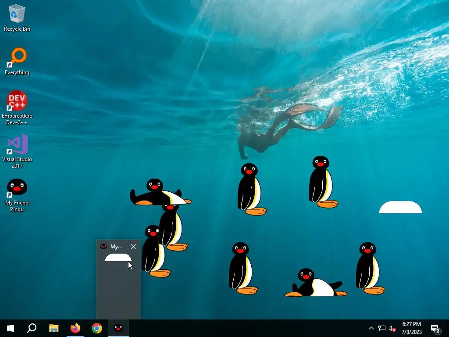Open the network status tray icon
This screenshot has width=449, height=337.
[x=382, y=328]
